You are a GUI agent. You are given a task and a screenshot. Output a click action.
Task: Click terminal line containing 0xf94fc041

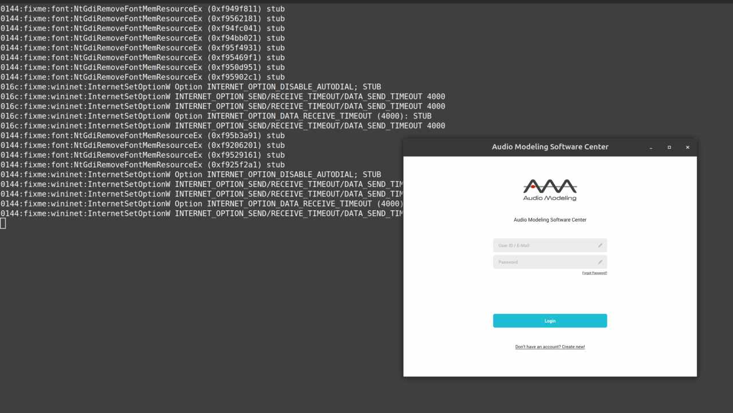click(143, 29)
